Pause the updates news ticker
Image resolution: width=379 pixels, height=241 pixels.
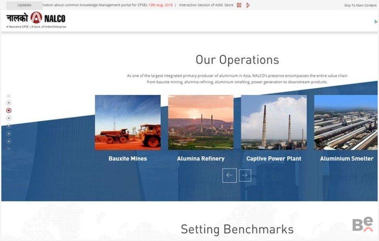point(239,5)
